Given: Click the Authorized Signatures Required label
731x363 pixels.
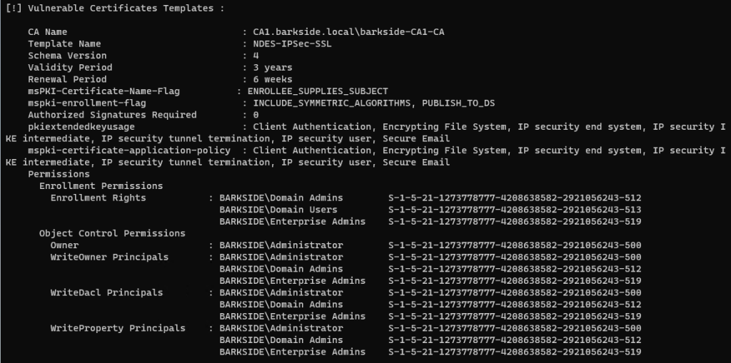Looking at the screenshot, I should tap(112, 115).
